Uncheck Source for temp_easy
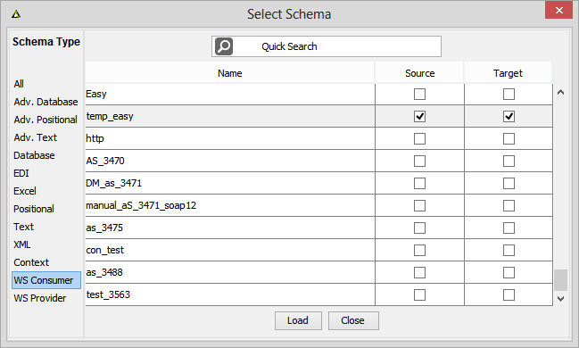The image size is (579, 348). [419, 116]
